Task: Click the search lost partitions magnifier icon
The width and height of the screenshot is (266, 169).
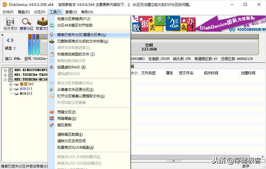Action: (52, 35)
